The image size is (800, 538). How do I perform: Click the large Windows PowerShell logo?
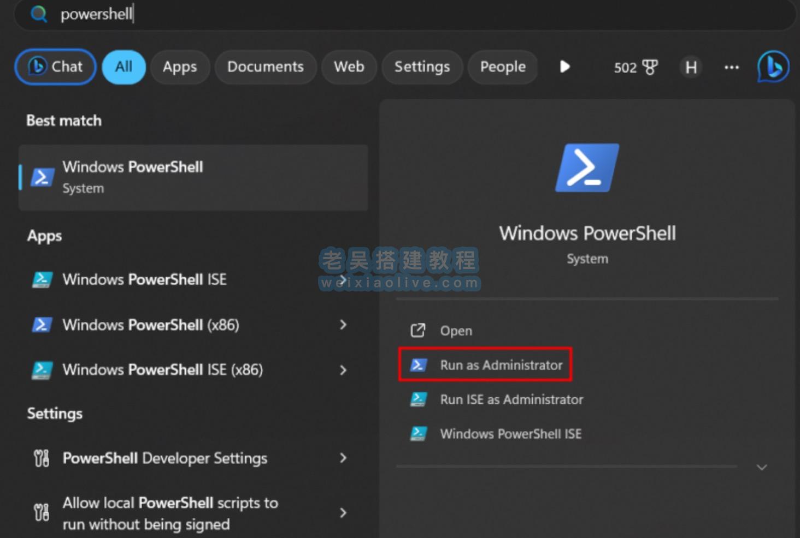pyautogui.click(x=587, y=168)
